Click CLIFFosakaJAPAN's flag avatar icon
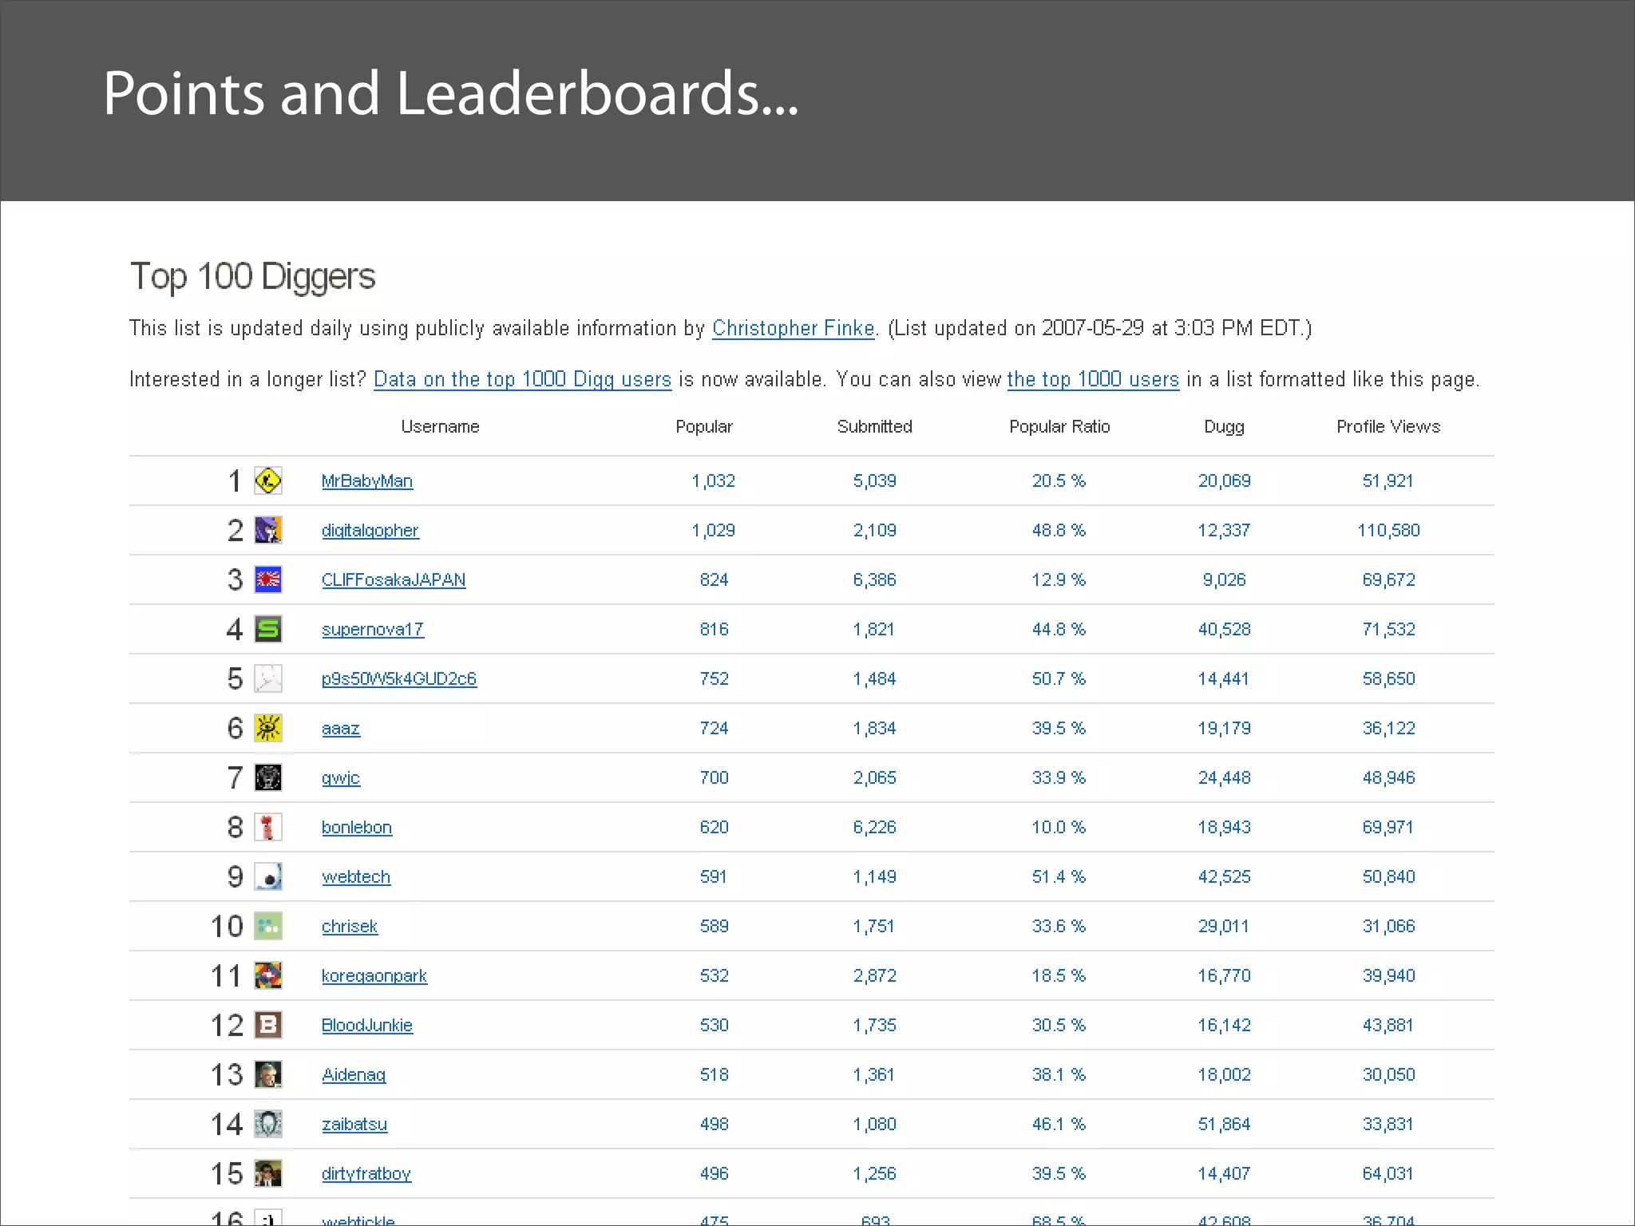Viewport: 1635px width, 1226px height. click(x=268, y=579)
